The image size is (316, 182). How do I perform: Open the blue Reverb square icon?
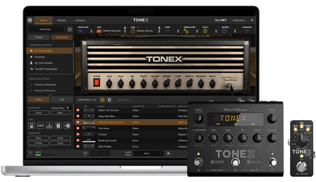[x=224, y=31]
